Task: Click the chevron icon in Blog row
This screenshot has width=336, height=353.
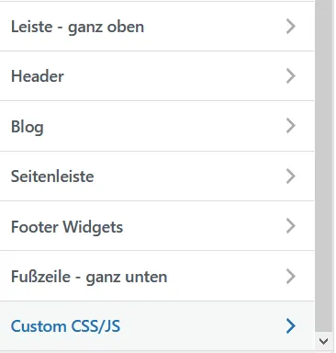Action: coord(291,126)
